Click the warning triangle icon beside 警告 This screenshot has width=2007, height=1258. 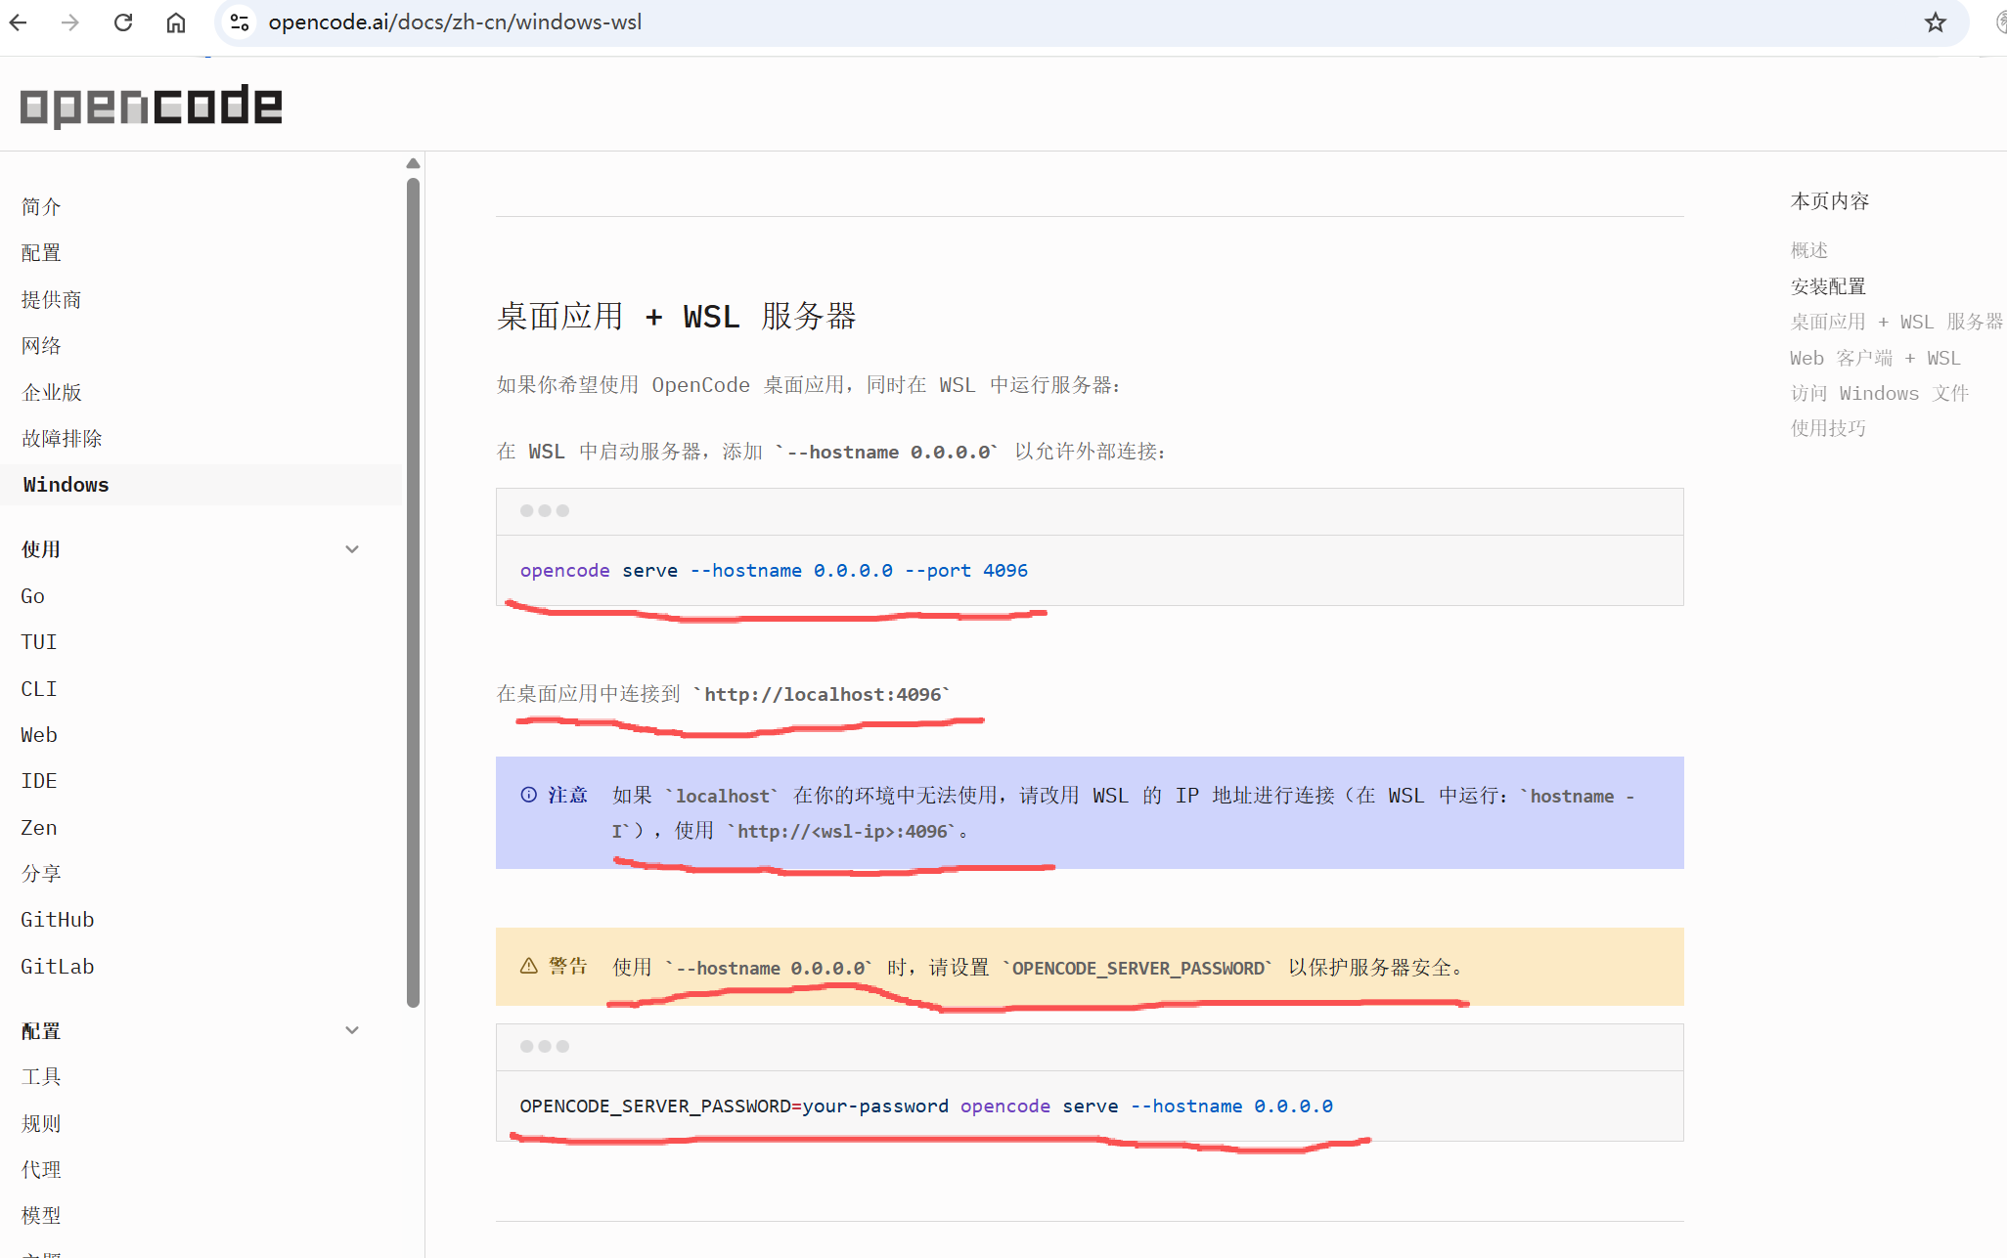coord(529,967)
